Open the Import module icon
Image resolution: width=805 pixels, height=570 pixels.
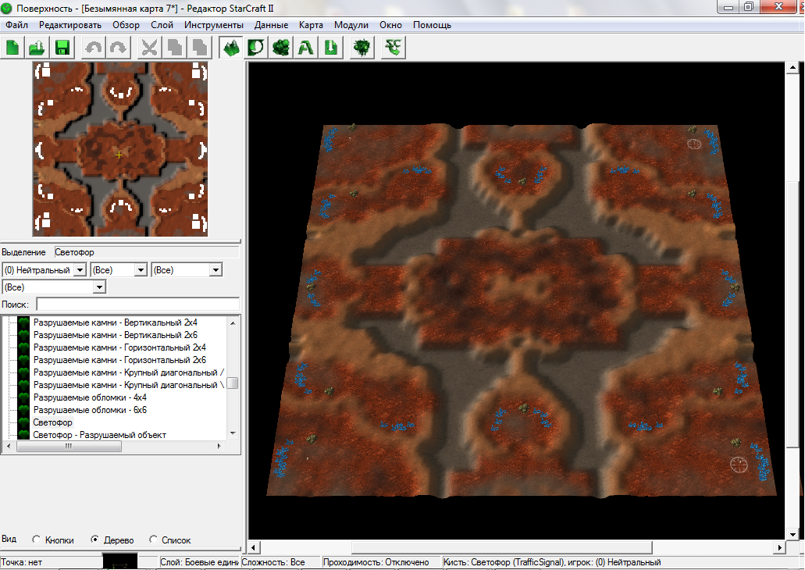tap(330, 48)
